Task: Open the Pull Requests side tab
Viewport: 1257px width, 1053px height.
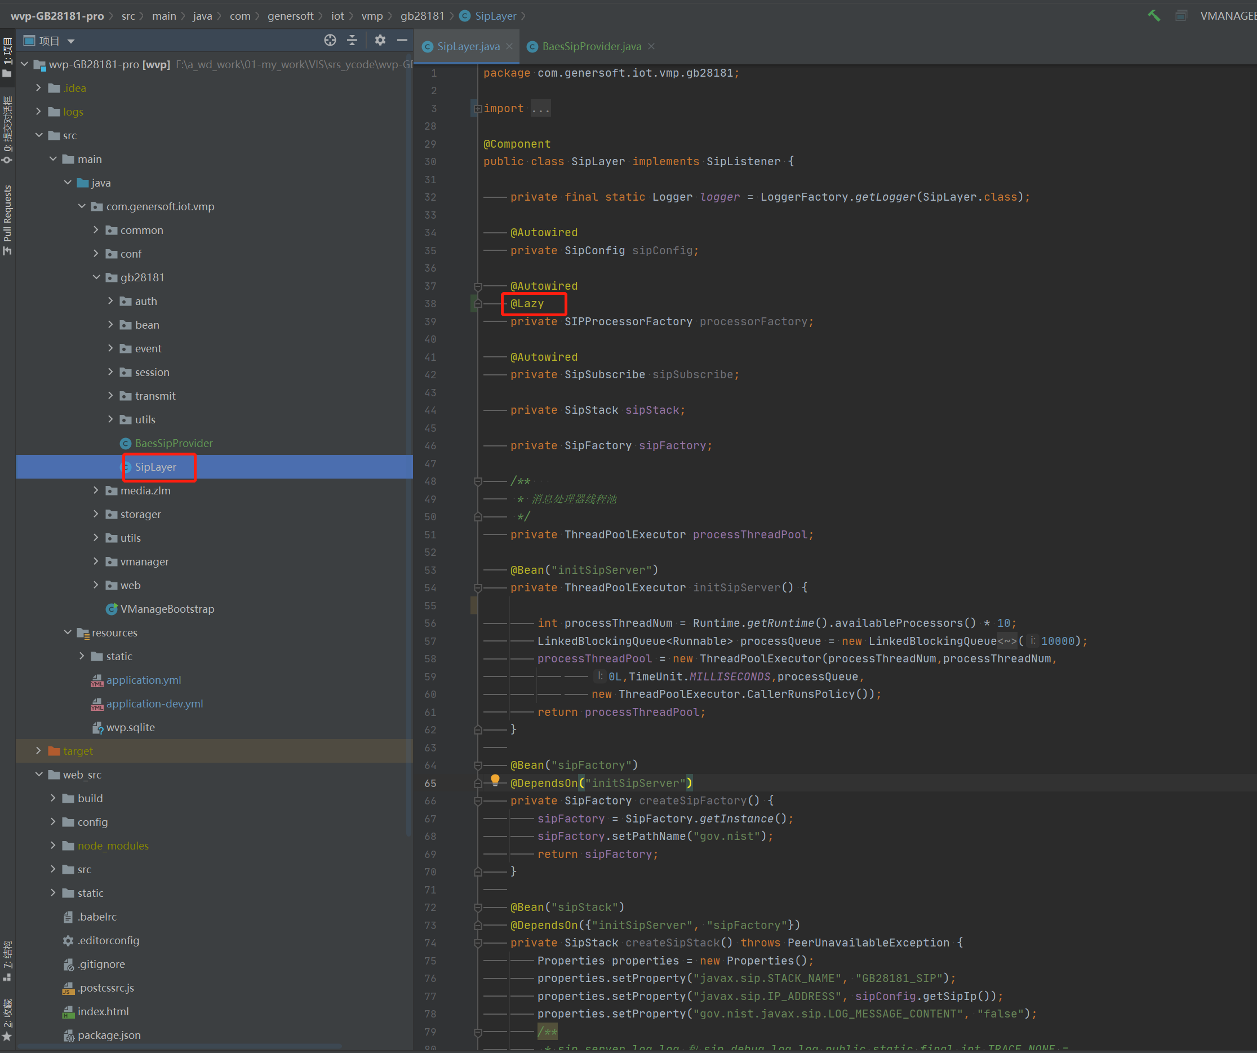Action: tap(7, 219)
